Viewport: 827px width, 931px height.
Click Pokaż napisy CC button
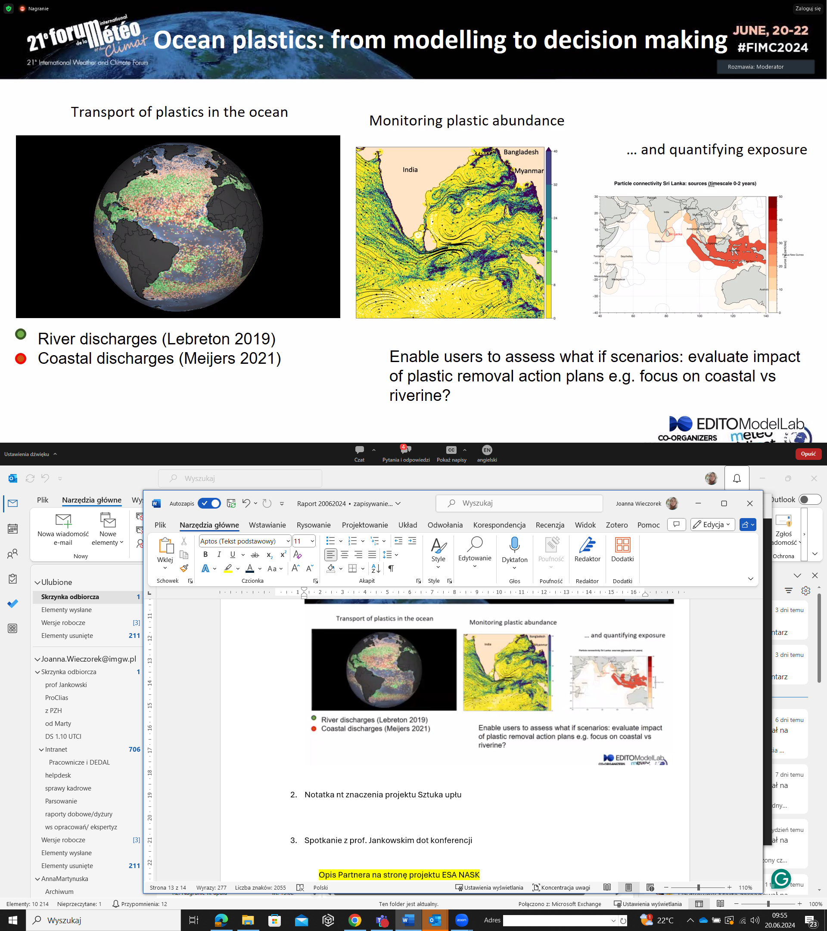point(451,454)
